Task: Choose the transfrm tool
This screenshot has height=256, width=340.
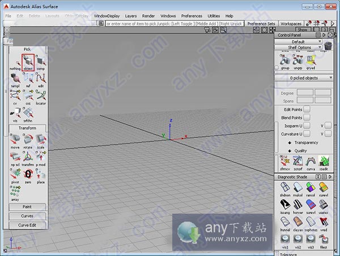Action: (28, 159)
